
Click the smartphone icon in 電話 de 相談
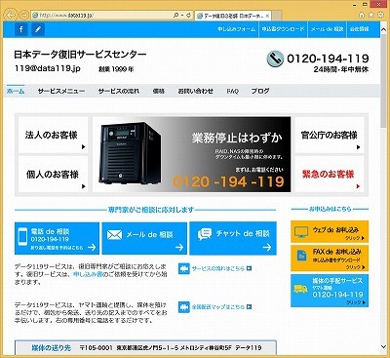tap(22, 237)
